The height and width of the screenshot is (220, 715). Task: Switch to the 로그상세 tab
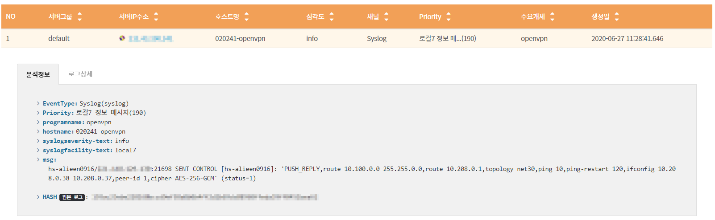pos(80,74)
